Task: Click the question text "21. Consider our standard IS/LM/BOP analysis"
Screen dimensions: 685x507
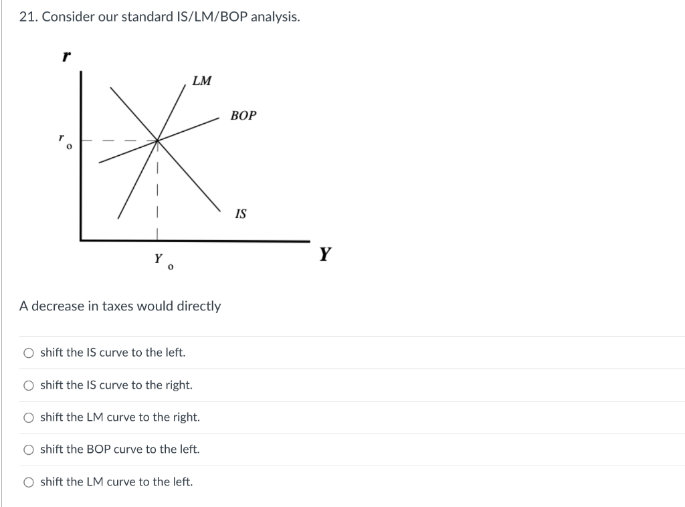Action: point(159,17)
